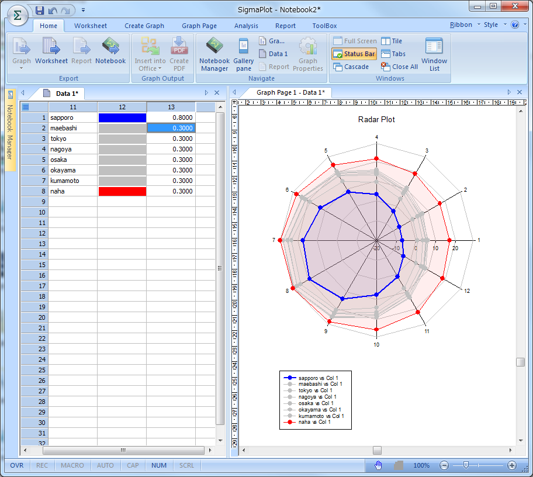Click the blue color cell for sapporo
Viewport: 533px width, 477px height.
tap(122, 117)
